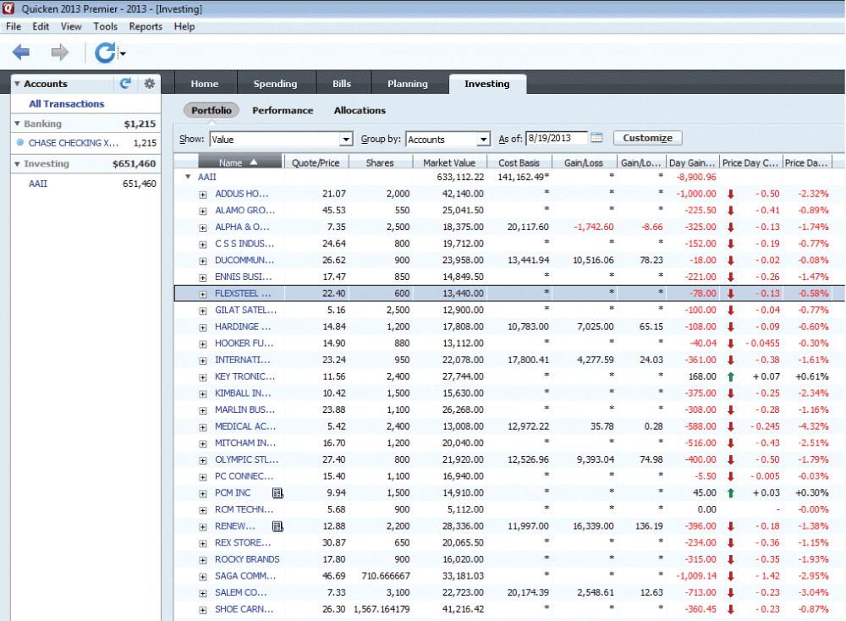The height and width of the screenshot is (621, 846).
Task: Open the Allocations view
Action: click(x=360, y=110)
